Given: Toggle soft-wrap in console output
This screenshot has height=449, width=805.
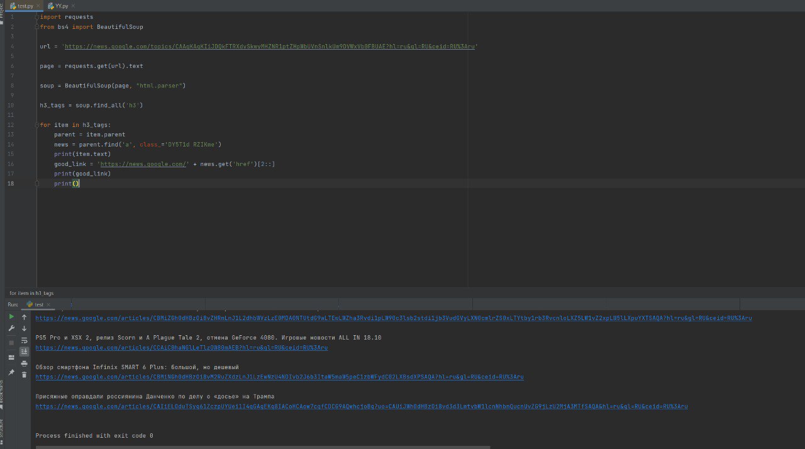Looking at the screenshot, I should [25, 340].
